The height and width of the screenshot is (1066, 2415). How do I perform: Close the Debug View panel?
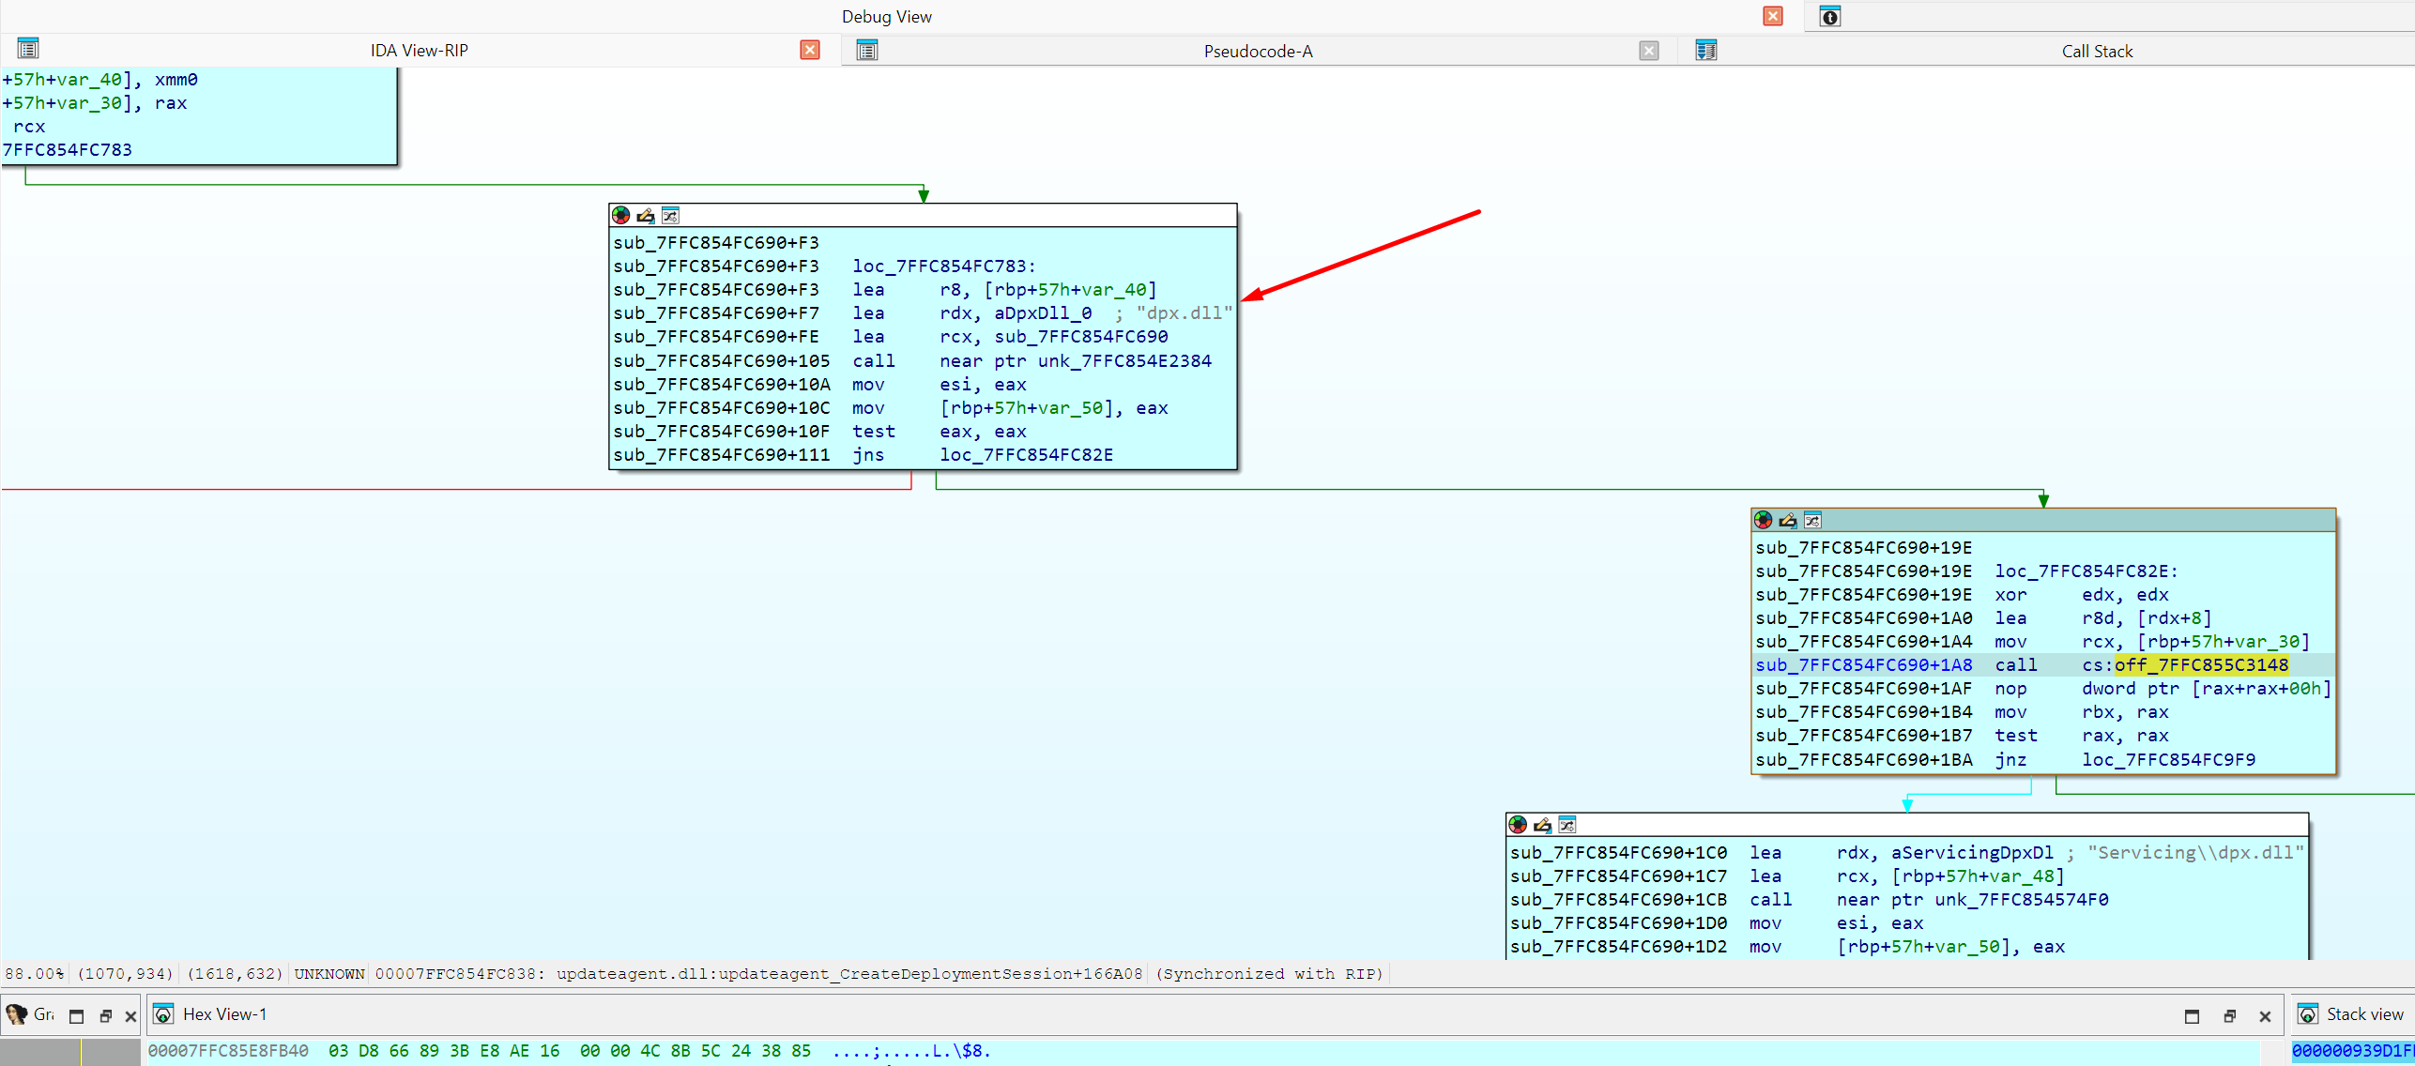tap(1773, 16)
